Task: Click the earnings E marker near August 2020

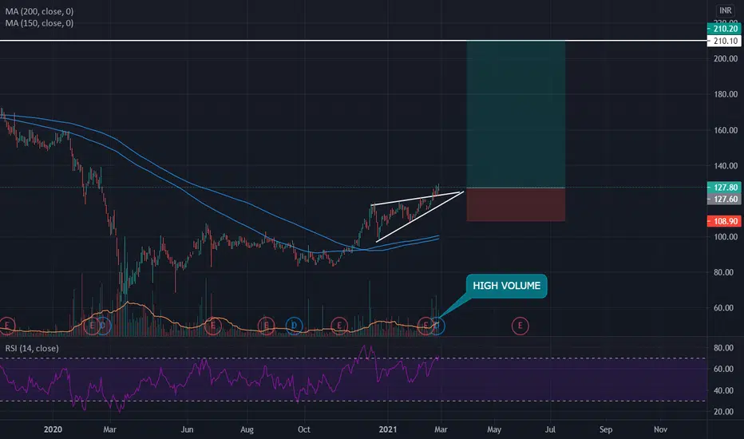Action: click(x=266, y=326)
